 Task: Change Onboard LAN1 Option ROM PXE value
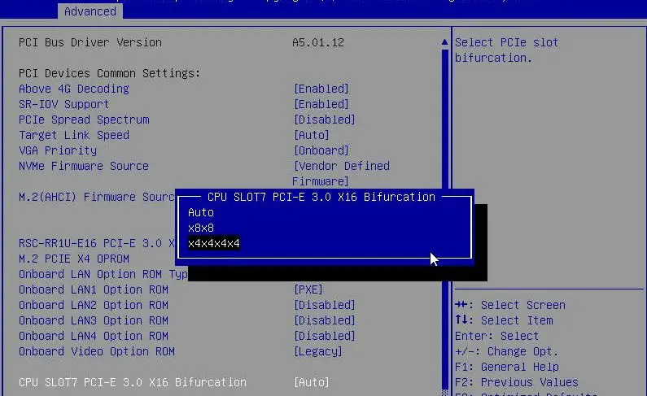pos(308,289)
